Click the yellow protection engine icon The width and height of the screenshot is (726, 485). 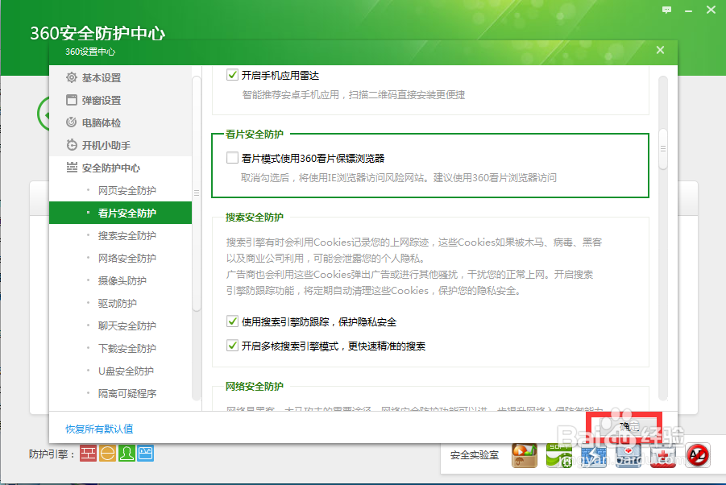point(107,453)
